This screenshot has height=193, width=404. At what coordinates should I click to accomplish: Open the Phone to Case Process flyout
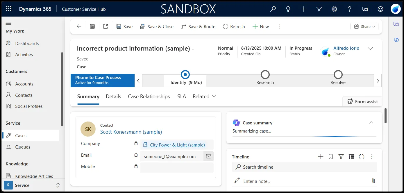pyautogui.click(x=103, y=80)
